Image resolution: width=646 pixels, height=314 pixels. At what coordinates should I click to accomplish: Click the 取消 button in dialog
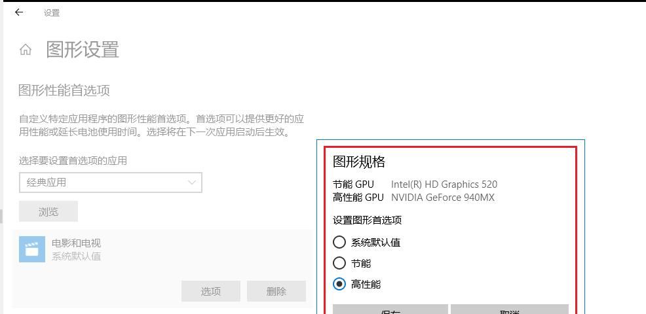pyautogui.click(x=510, y=309)
